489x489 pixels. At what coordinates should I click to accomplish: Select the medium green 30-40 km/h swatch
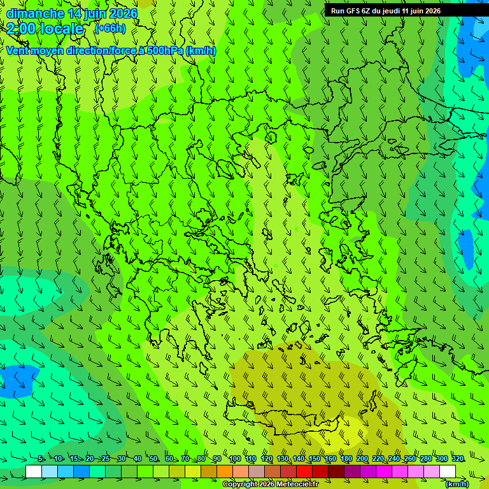129,471
